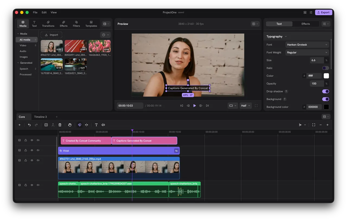Step back one frame in preview
This screenshot has width=347, height=220.
(x=188, y=106)
